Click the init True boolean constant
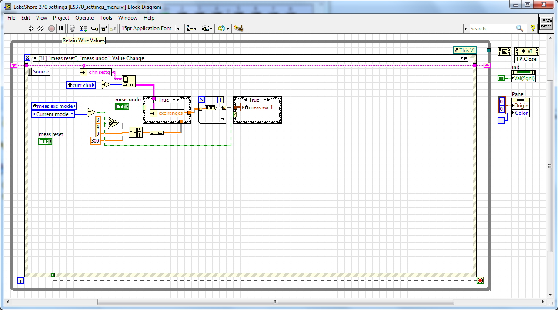558x310 pixels. pyautogui.click(x=501, y=78)
